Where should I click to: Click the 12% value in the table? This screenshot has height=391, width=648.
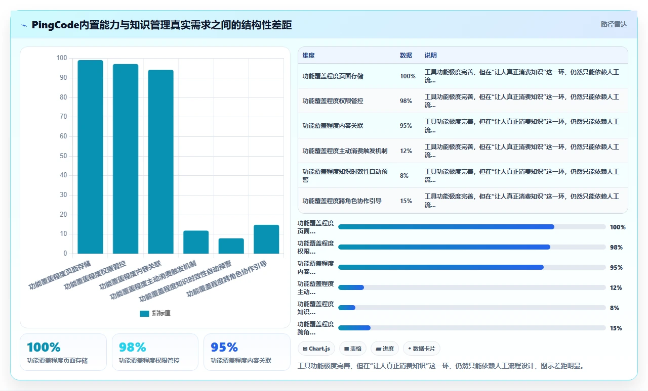click(x=406, y=151)
